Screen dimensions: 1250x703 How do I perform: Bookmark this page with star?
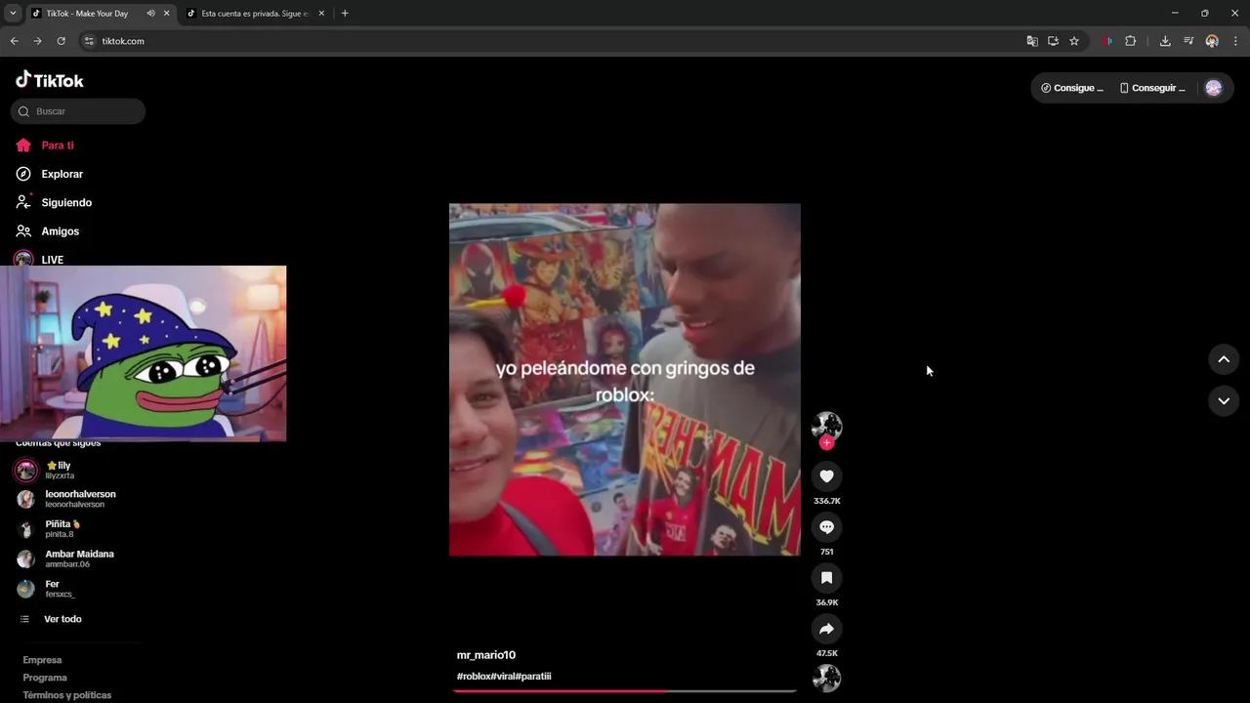(x=1074, y=41)
